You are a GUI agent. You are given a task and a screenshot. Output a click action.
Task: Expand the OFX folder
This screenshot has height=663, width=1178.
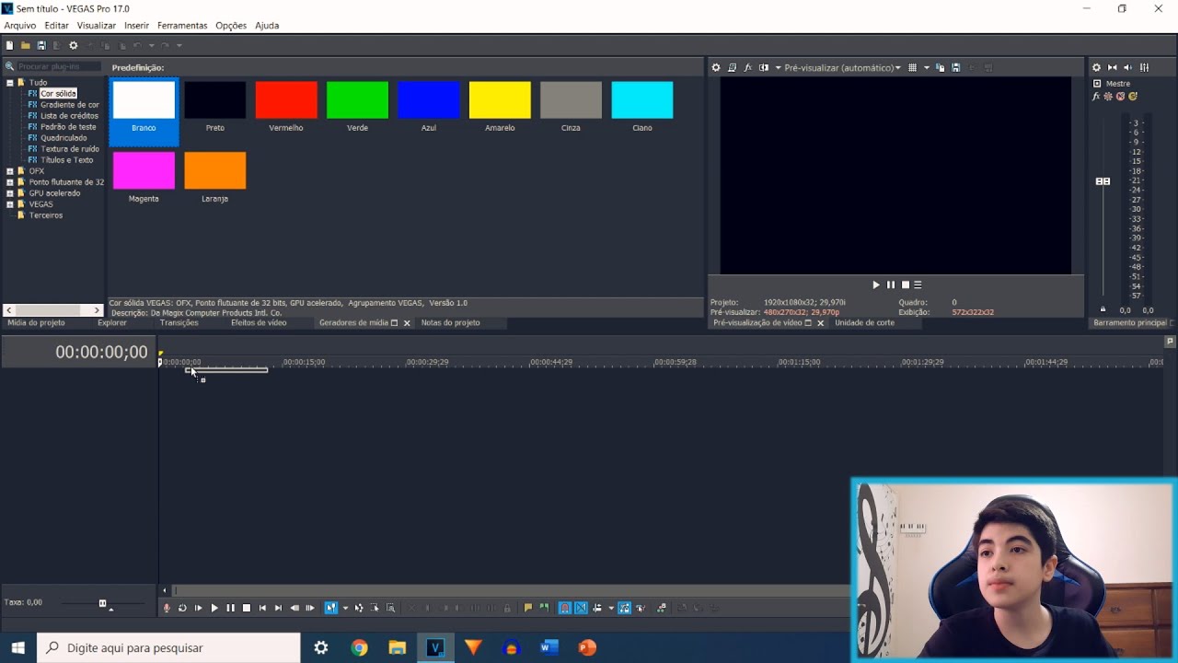pos(10,171)
